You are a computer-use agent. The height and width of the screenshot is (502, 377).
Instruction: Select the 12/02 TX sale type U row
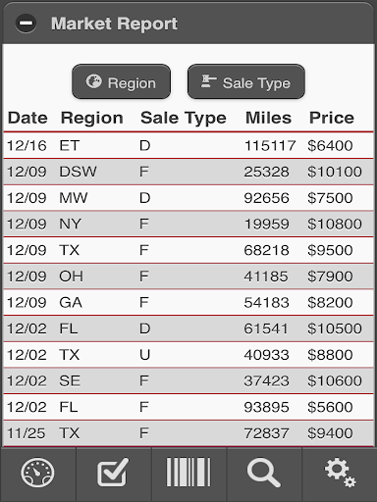[x=188, y=355]
